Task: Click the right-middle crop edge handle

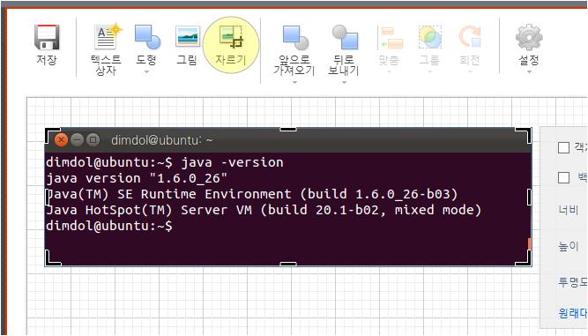Action: [x=529, y=197]
